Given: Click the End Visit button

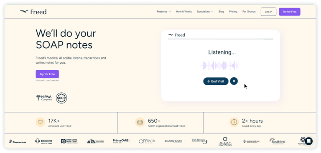Looking at the screenshot, I should click(x=216, y=81).
